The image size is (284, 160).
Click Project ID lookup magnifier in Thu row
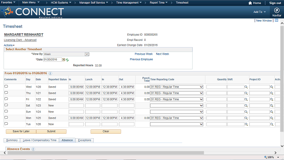click(x=272, y=93)
